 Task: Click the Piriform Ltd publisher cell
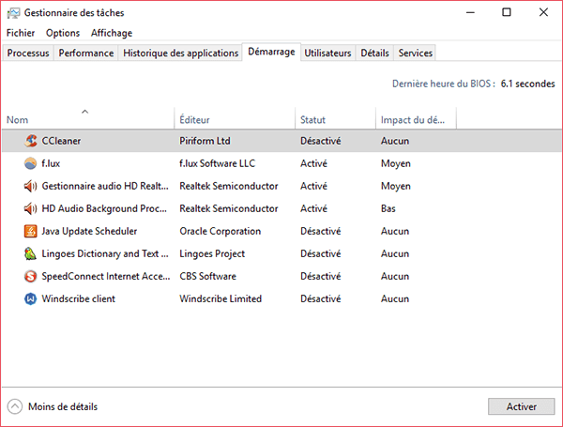pyautogui.click(x=205, y=141)
